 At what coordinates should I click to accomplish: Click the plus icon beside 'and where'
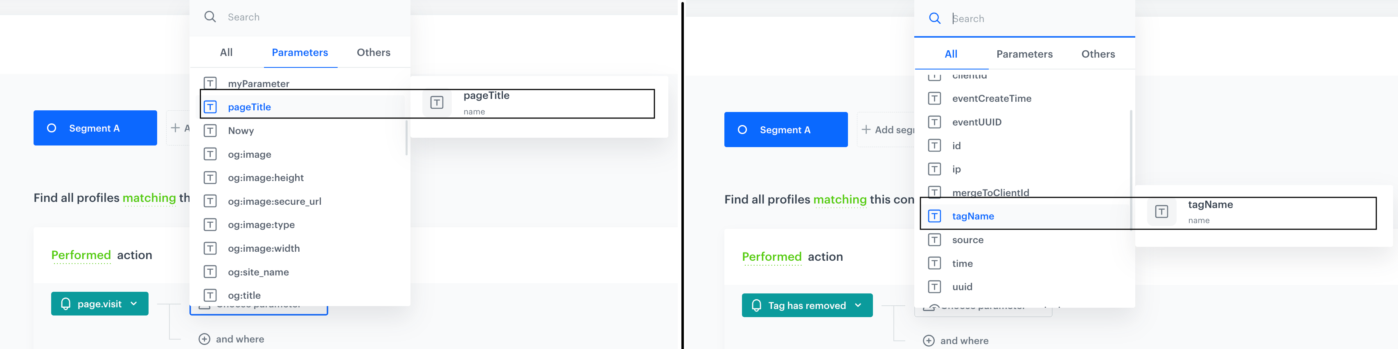pos(204,339)
